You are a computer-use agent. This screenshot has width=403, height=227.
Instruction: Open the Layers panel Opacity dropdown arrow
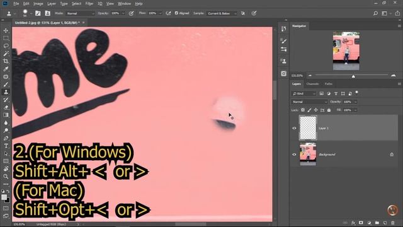pos(355,102)
